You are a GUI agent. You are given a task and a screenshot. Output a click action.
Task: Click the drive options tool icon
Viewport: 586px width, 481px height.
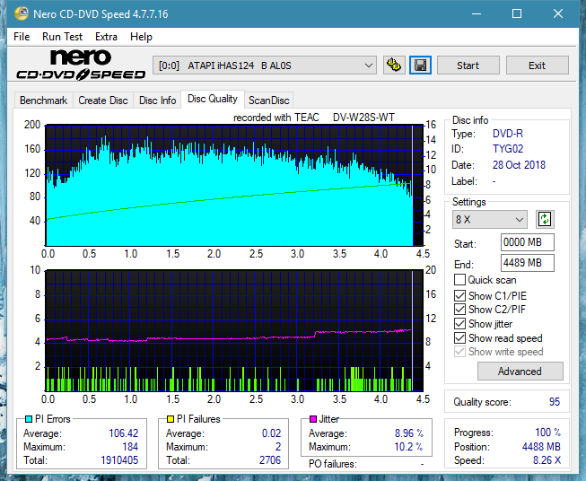[394, 66]
